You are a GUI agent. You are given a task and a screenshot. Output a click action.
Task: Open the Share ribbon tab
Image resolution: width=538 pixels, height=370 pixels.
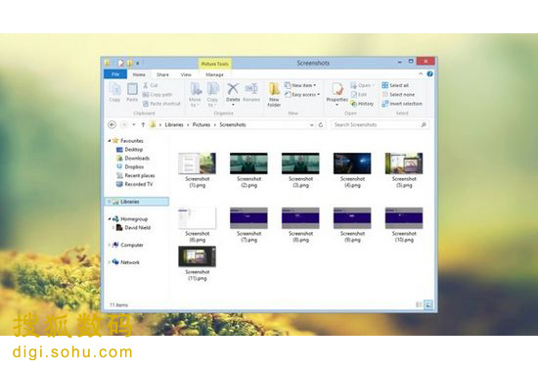(x=162, y=74)
